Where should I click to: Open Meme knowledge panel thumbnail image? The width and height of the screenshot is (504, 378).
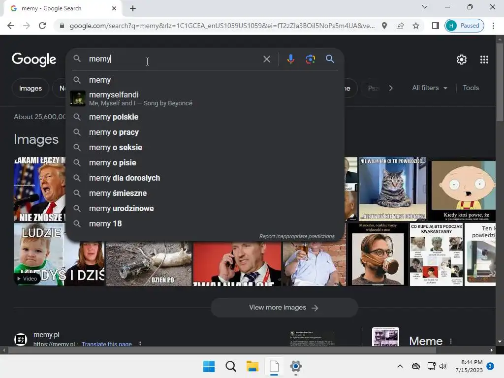point(385,337)
